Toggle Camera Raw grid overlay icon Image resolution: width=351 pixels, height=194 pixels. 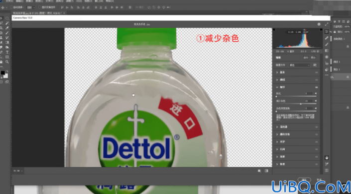coord(327,170)
